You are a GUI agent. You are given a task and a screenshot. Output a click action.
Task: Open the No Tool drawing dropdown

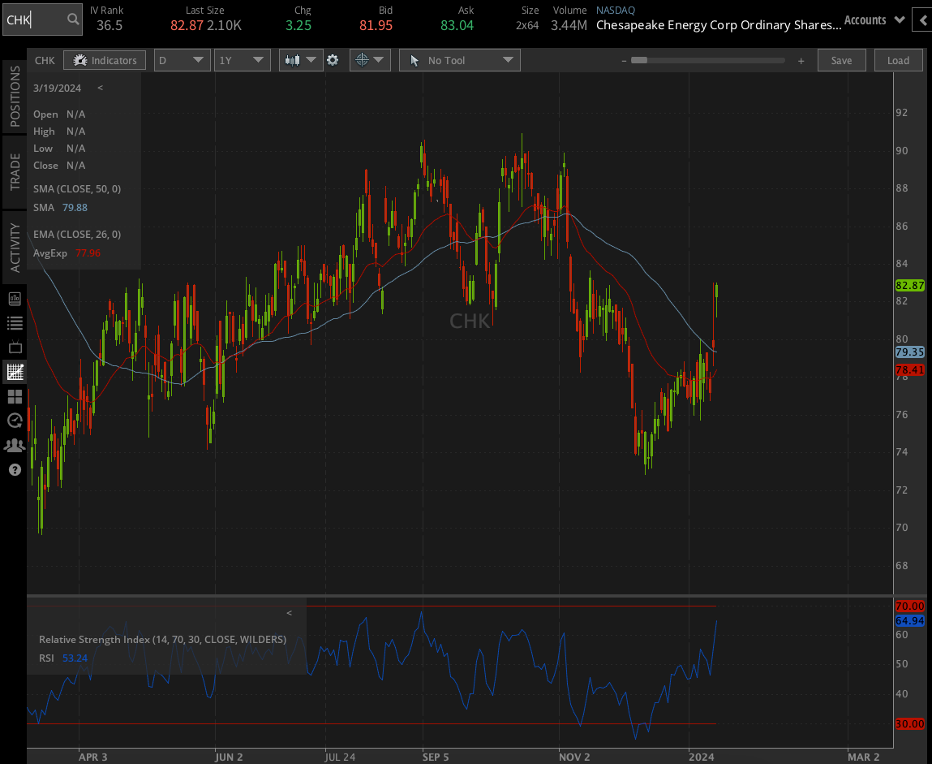459,59
